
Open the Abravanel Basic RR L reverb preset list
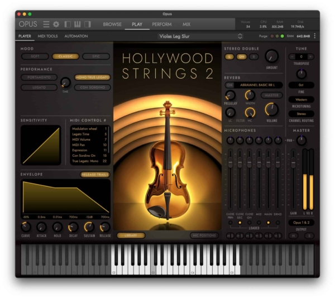coord(257,85)
